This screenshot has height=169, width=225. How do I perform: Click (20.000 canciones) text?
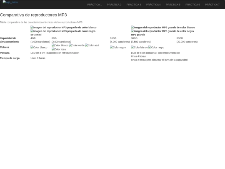(x=187, y=42)
